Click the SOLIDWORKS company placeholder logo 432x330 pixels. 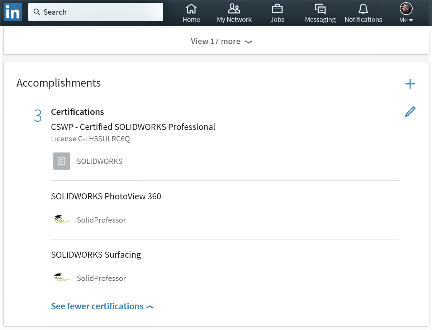pos(62,161)
